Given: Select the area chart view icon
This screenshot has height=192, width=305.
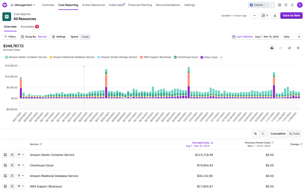Looking at the screenshot, I should point(289,48).
